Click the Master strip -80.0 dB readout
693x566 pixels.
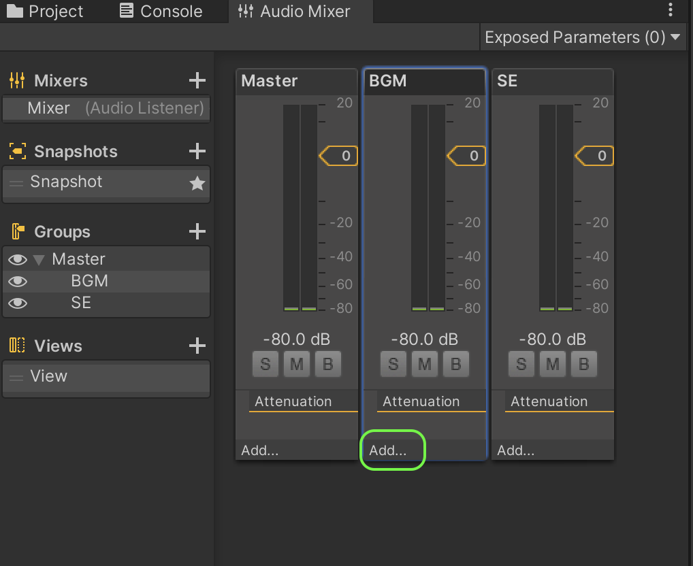[297, 339]
